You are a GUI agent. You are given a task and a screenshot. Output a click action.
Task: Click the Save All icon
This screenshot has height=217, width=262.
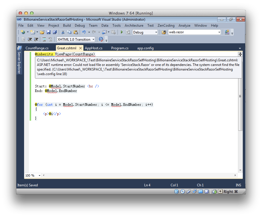[x=55, y=32]
